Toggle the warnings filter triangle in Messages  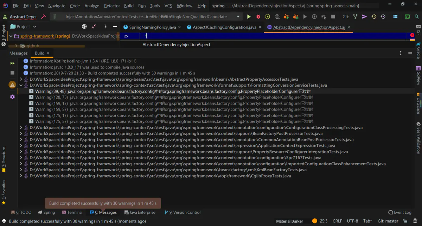[x=12, y=85]
